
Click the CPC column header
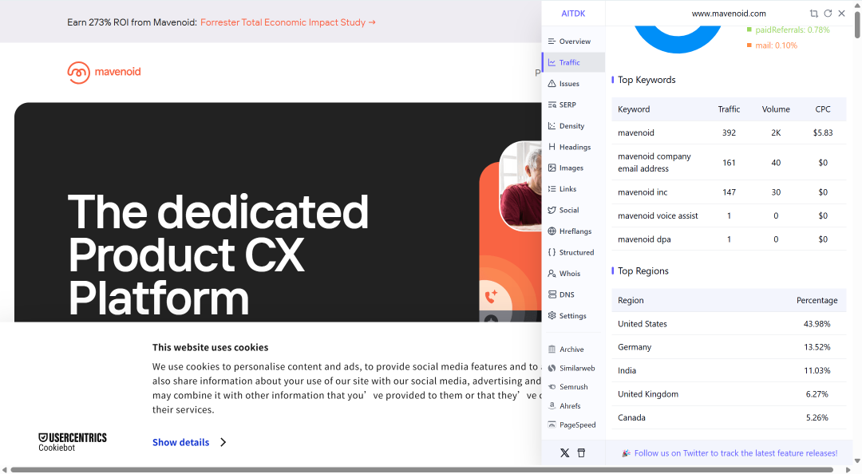(822, 109)
